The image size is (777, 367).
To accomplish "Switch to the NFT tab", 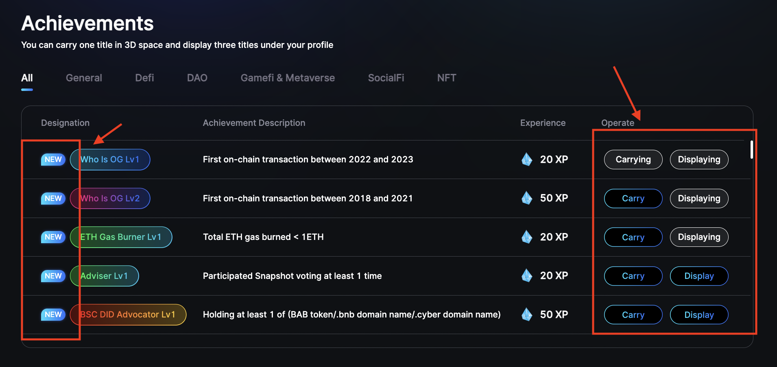I will tap(447, 78).
